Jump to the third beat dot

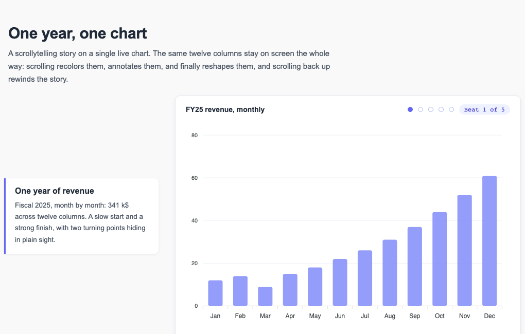click(x=431, y=109)
